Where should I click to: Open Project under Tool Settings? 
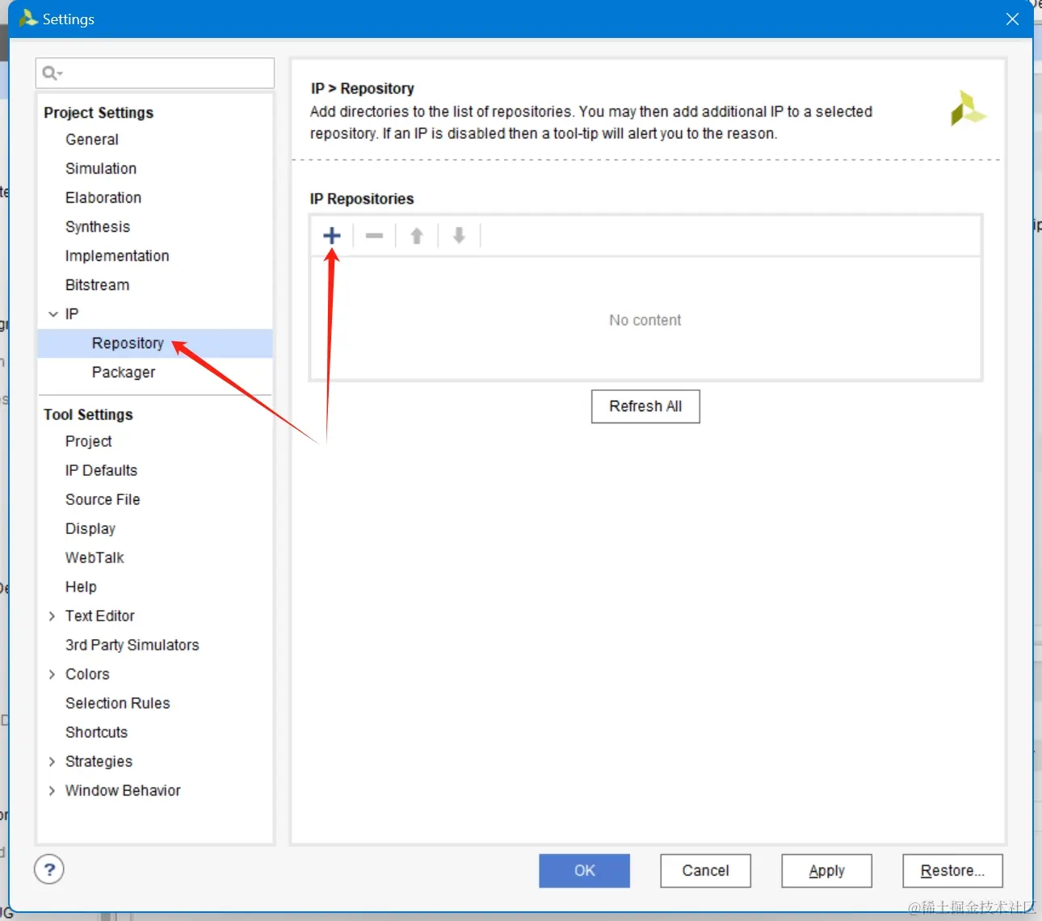(x=89, y=442)
